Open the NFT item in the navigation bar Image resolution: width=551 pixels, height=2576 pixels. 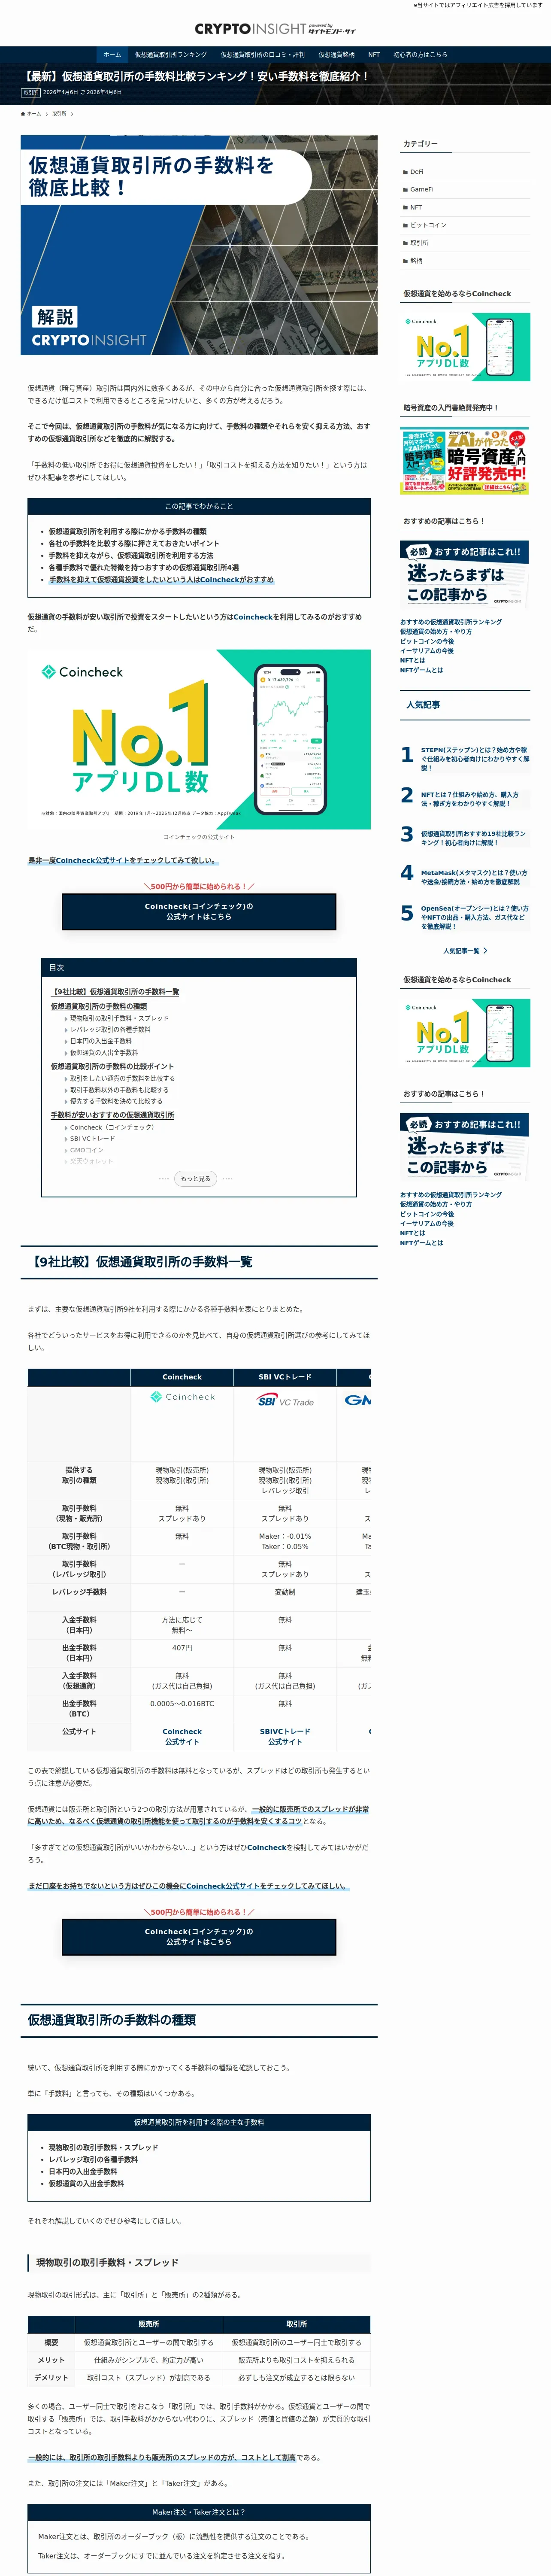374,55
